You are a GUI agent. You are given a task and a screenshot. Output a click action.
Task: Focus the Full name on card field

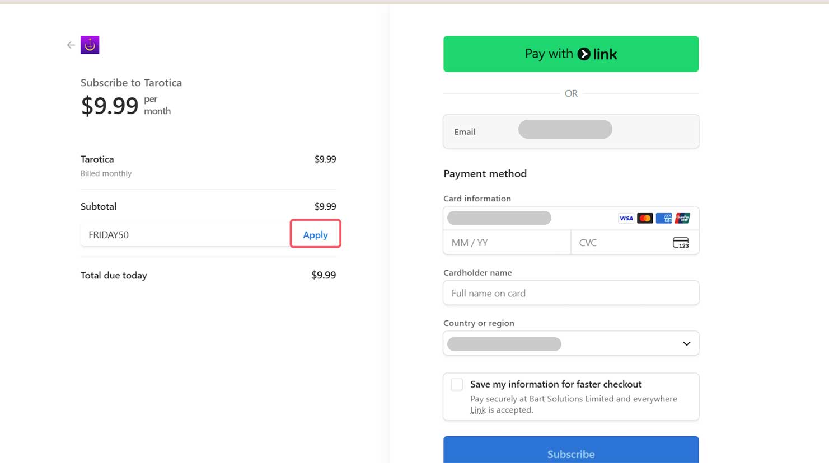pyautogui.click(x=570, y=293)
